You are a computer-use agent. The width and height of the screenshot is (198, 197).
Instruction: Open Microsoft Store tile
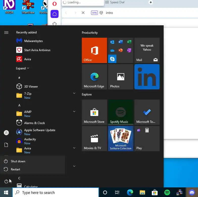94,112
